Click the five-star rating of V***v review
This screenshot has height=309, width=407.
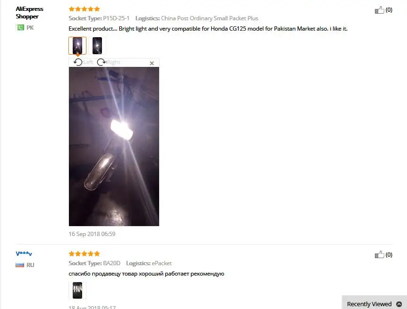[84, 253]
